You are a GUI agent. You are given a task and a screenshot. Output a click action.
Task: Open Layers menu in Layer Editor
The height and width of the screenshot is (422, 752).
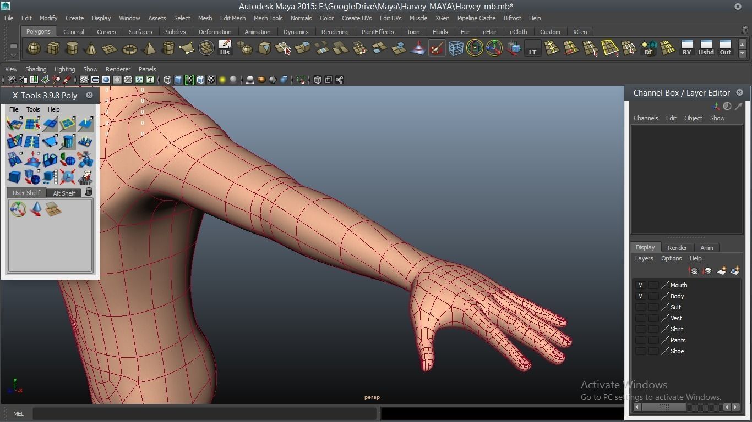click(x=644, y=258)
